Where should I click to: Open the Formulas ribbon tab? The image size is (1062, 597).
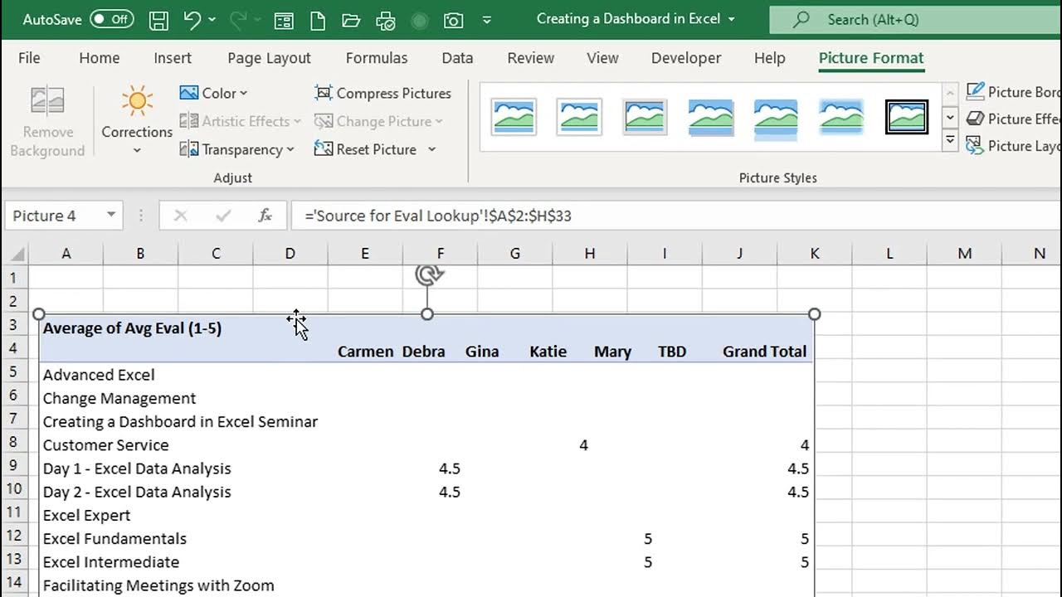tap(377, 58)
